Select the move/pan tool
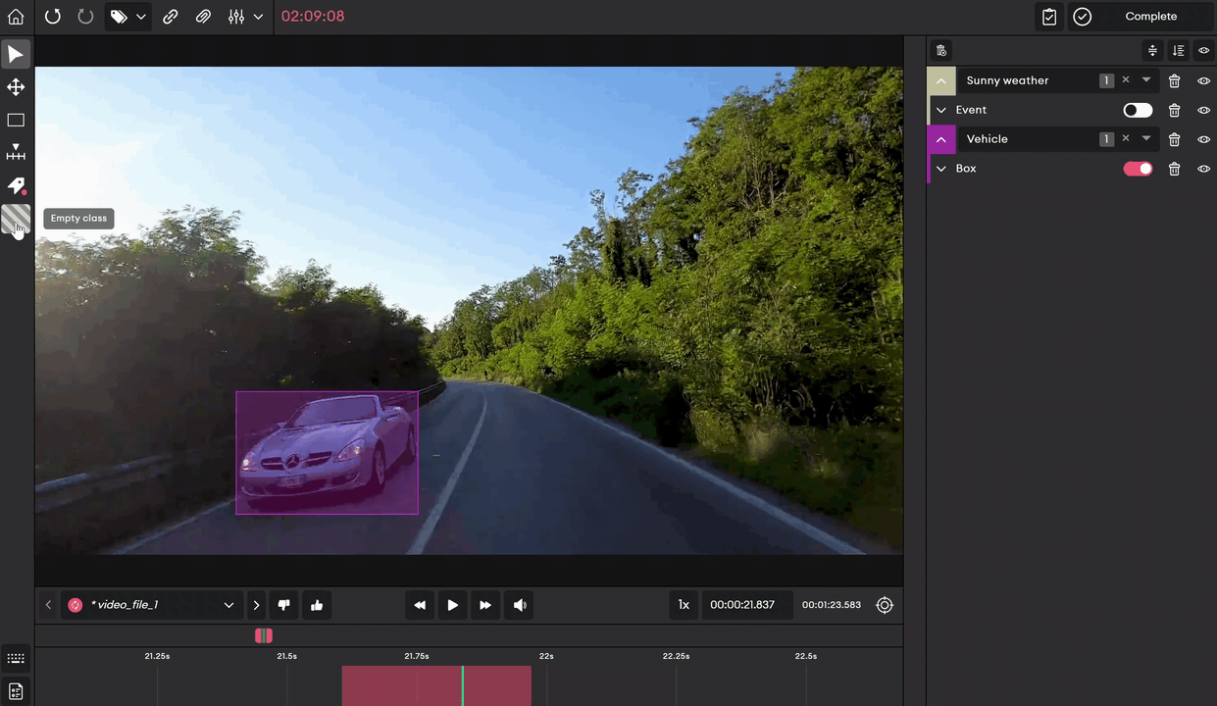 pyautogui.click(x=16, y=87)
